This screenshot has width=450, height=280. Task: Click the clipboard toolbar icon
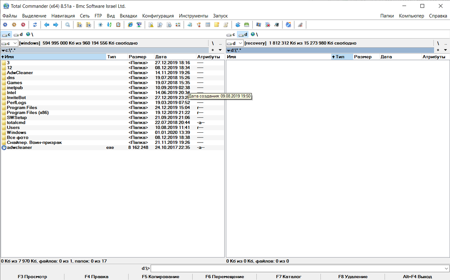coord(118,25)
